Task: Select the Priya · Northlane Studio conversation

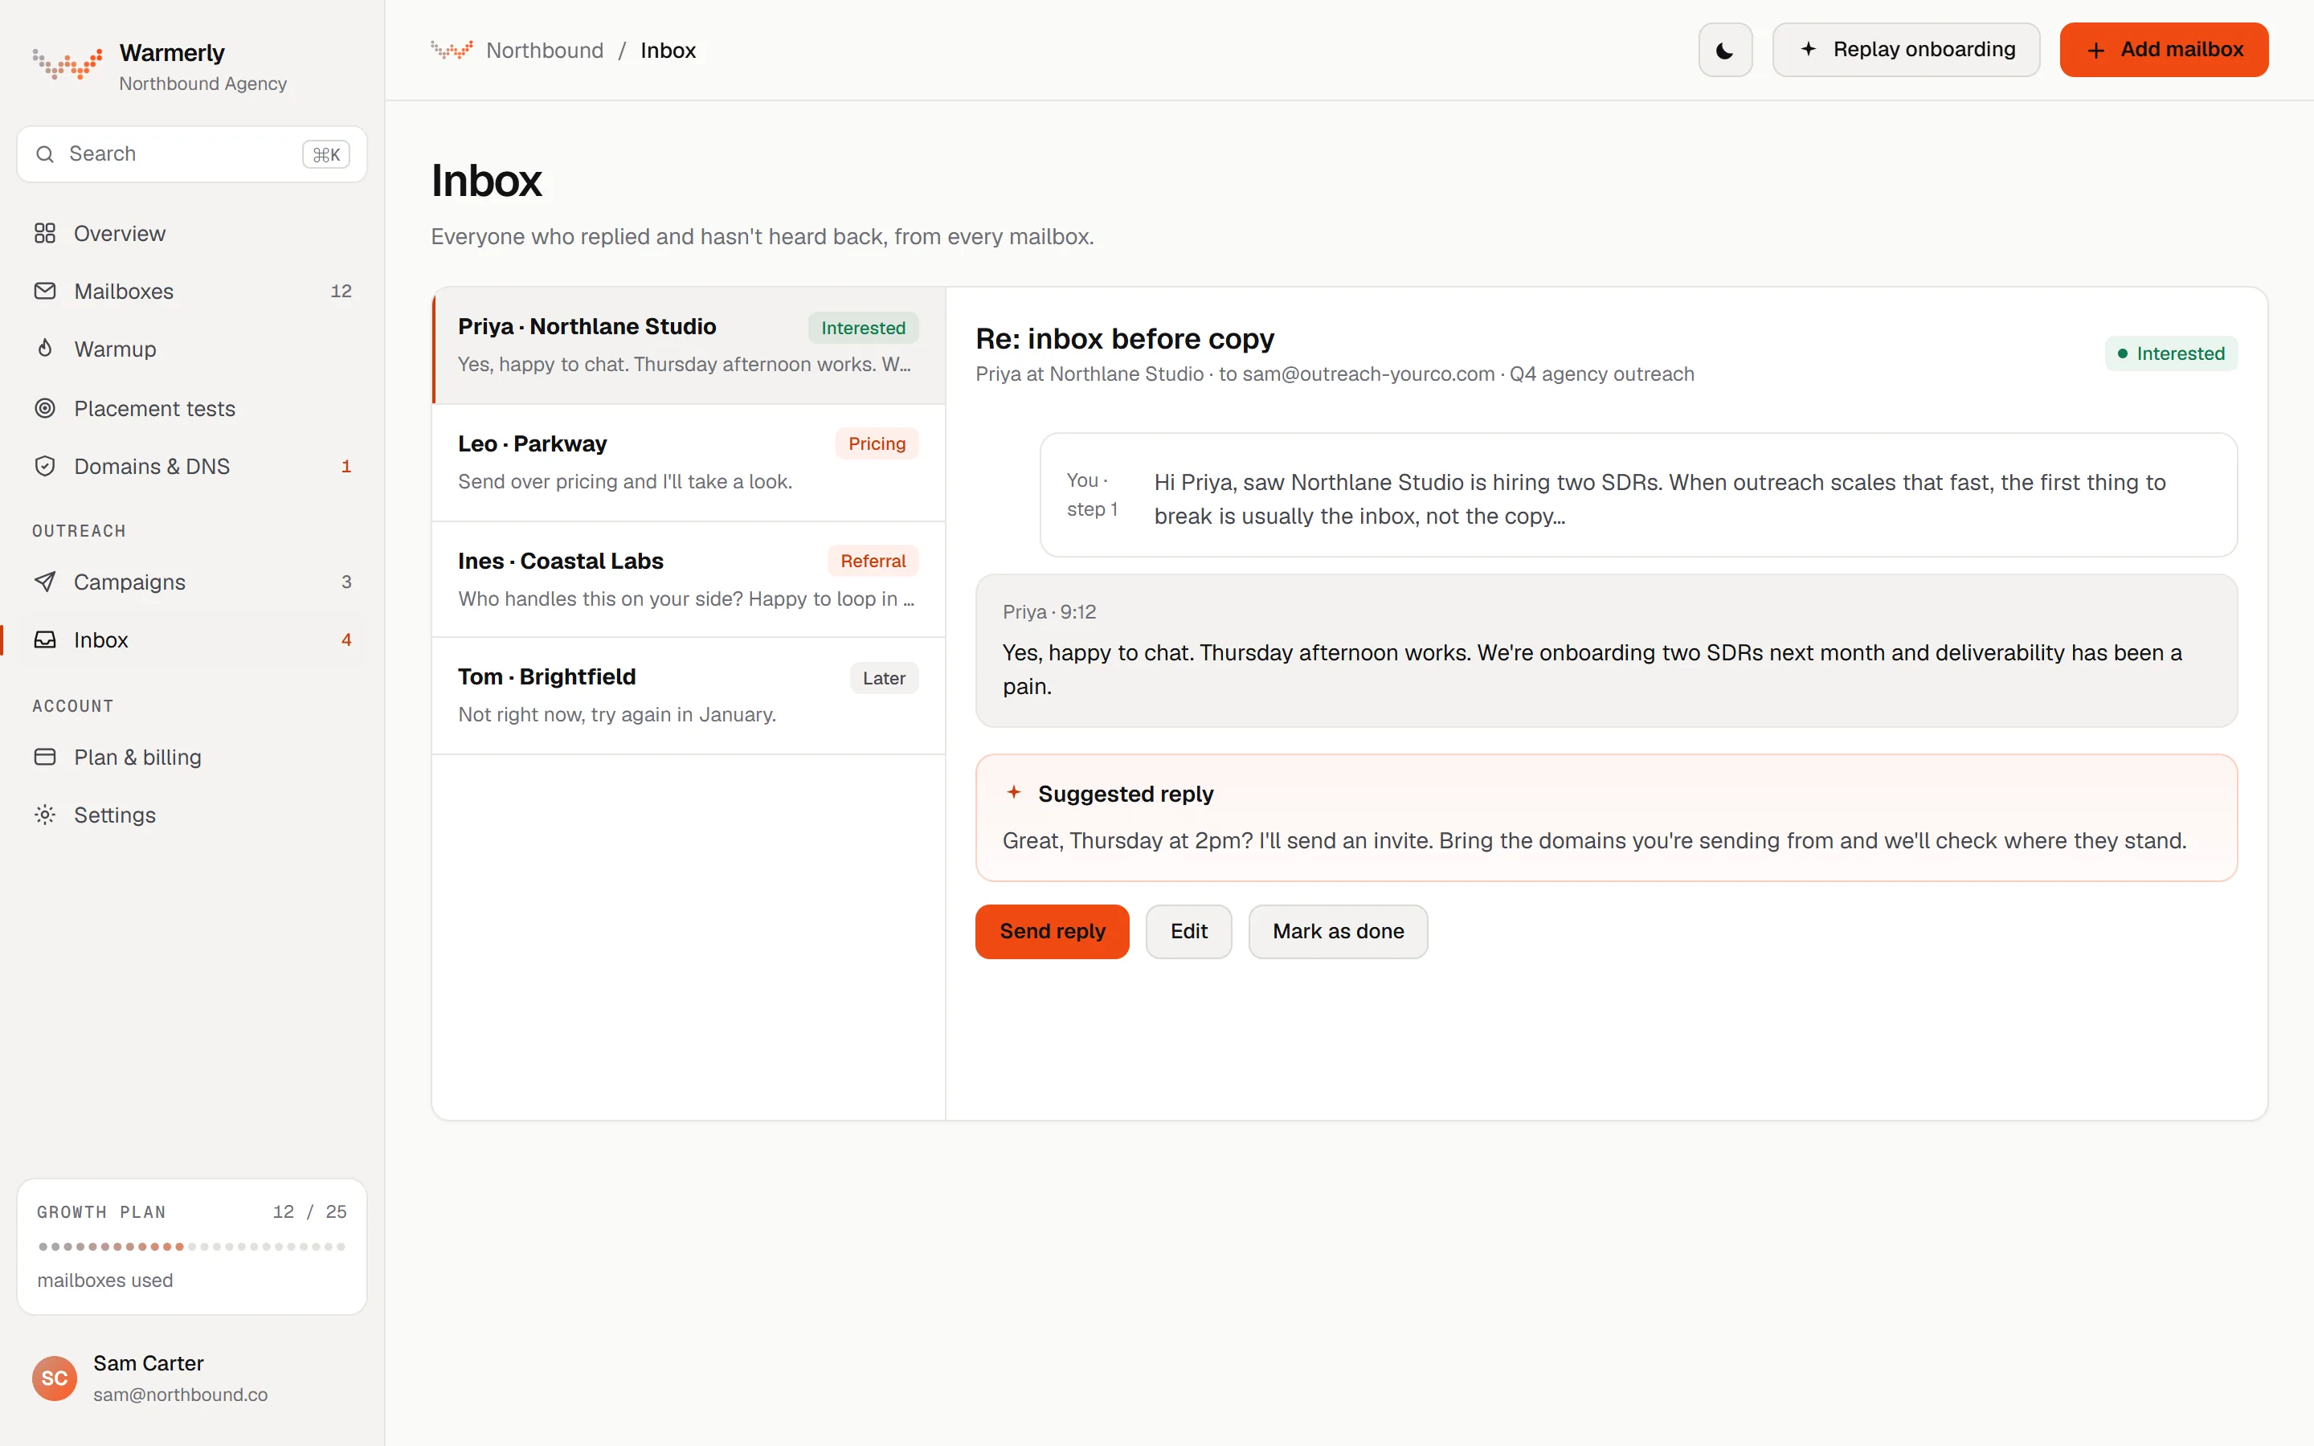Action: [689, 345]
